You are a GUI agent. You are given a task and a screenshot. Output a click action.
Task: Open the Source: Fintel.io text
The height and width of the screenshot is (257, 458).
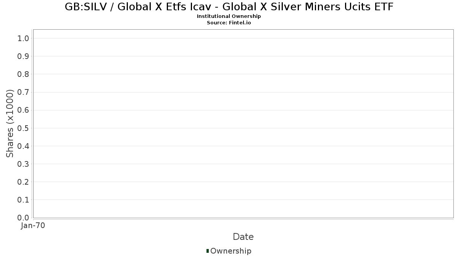(229, 23)
